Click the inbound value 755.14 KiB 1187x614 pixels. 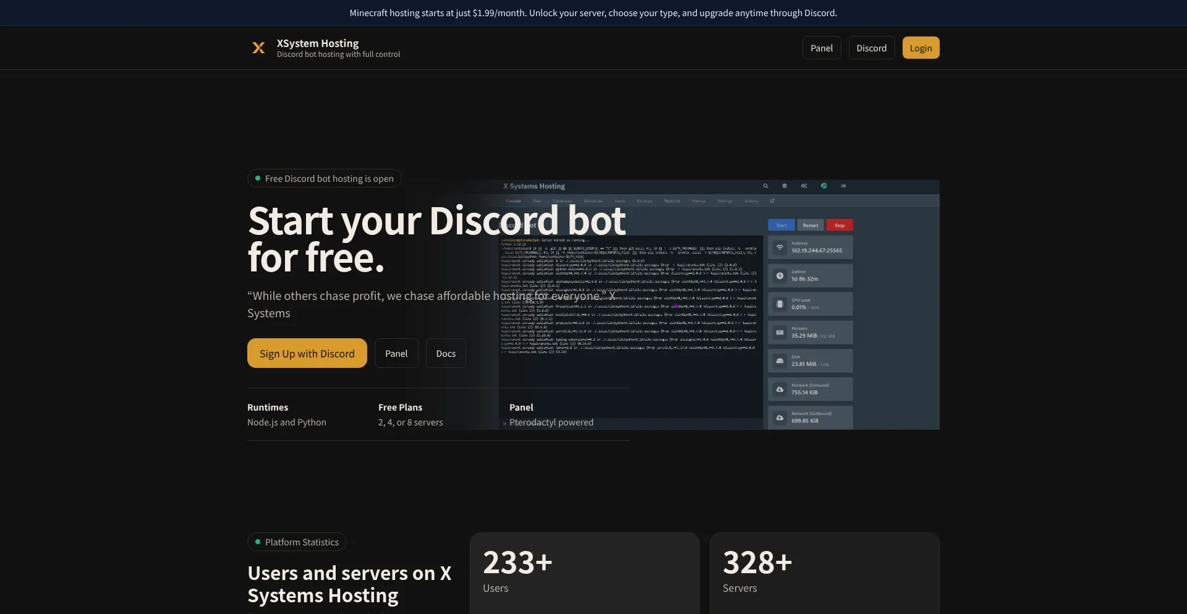tap(804, 393)
